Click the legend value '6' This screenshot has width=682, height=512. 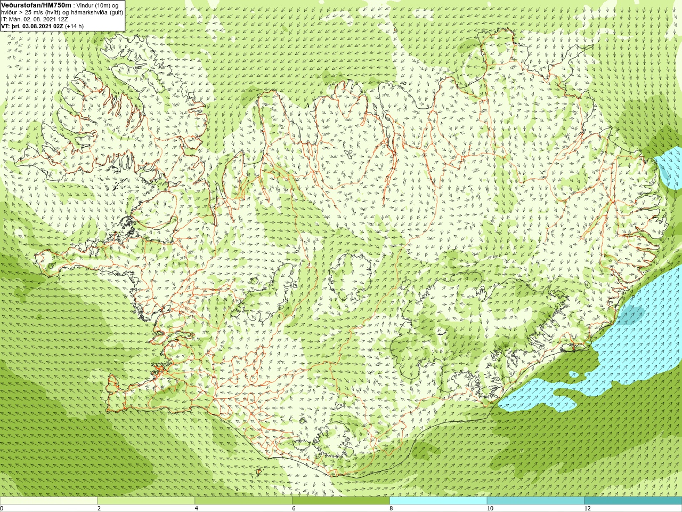tap(294, 508)
